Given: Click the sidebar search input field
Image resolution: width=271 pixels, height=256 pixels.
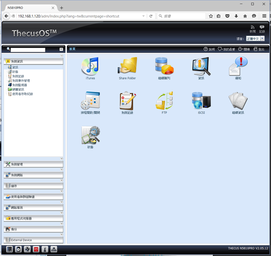Looking at the screenshot, I should coord(28,50).
